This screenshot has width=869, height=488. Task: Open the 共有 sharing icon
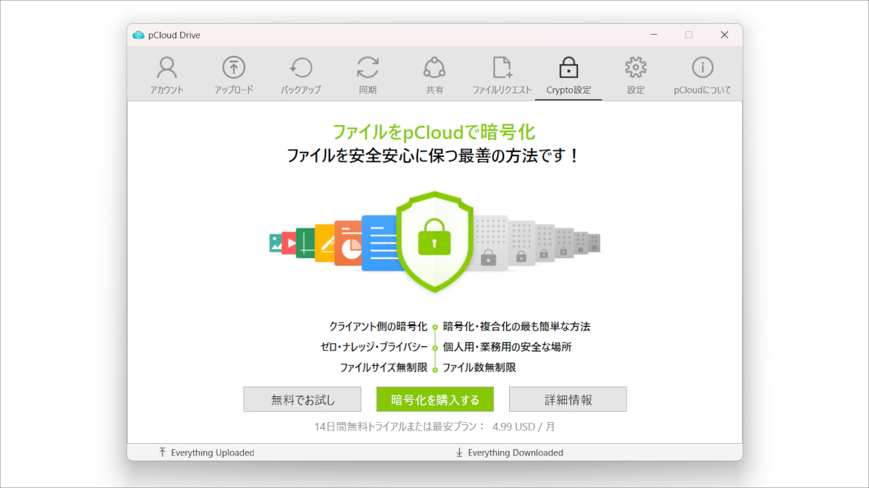434,68
